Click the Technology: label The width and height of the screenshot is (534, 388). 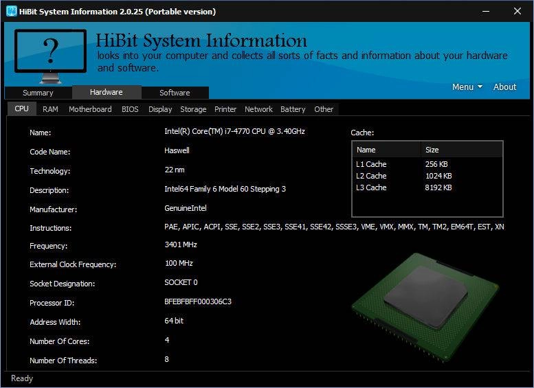point(49,171)
